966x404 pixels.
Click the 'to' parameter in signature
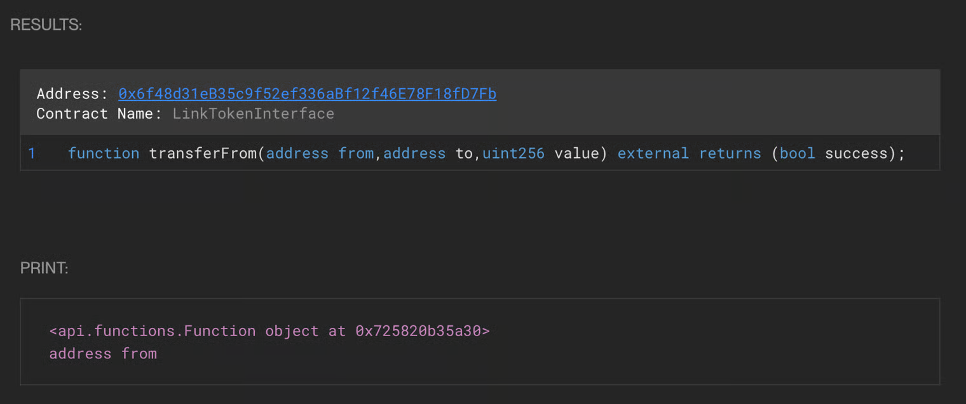point(464,153)
